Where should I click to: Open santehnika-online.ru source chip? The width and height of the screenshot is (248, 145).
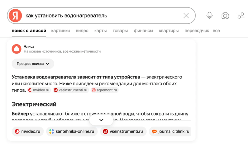[72, 131]
